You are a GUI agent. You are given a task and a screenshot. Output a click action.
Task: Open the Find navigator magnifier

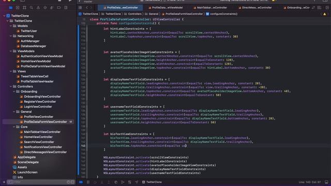31,8
